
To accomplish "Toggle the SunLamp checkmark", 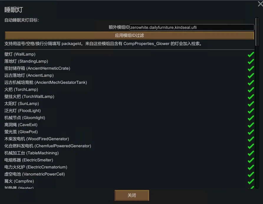I will pos(251,104).
